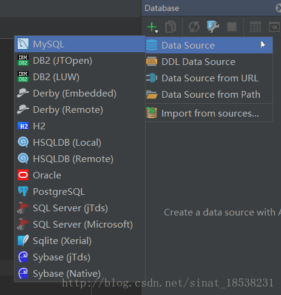Screen dimensions: 281x295
Task: Click the stop square icon
Action: 232,27
